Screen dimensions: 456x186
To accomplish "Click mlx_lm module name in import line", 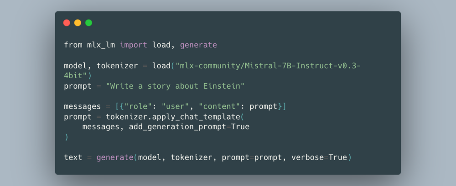I will 101,45.
